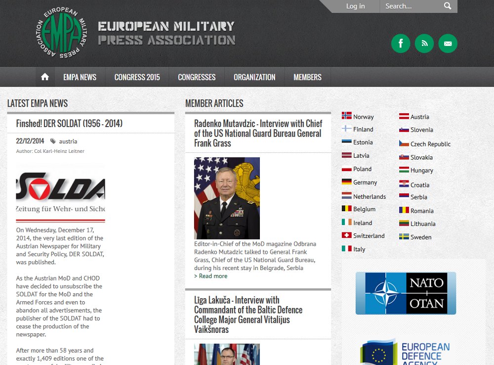Click the LATEST EMPA NEWS heading
Viewport: 494px width, 365px height.
point(37,103)
